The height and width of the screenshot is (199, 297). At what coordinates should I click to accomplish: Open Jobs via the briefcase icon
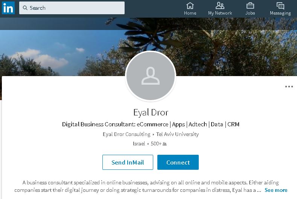250,6
